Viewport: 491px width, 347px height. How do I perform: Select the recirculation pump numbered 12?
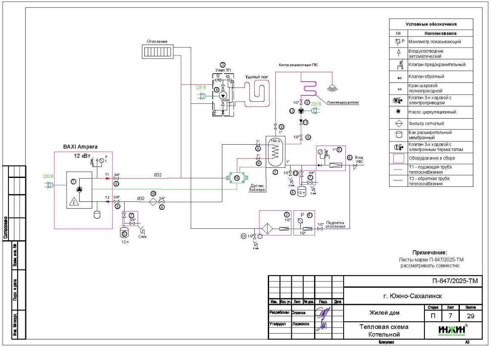click(301, 111)
